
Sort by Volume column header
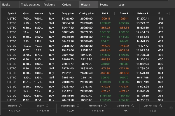click(x=39, y=13)
